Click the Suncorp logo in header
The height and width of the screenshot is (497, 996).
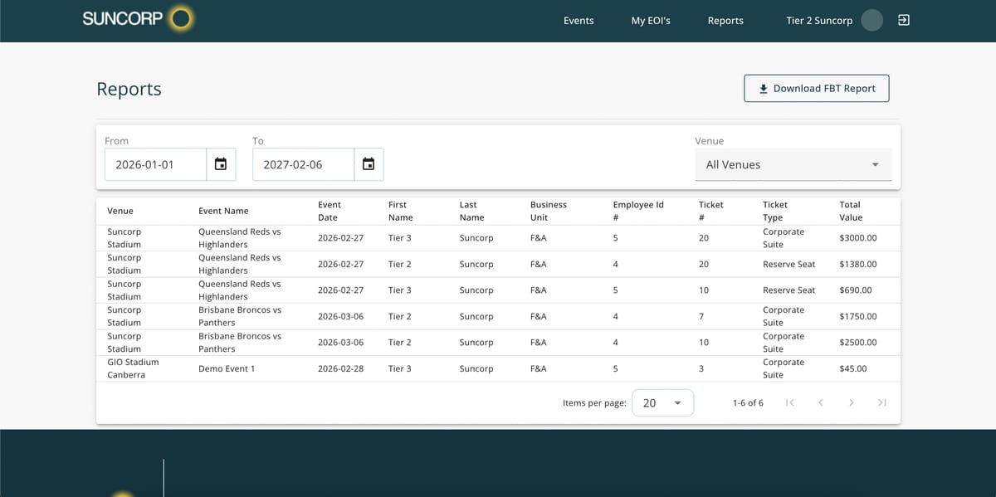[x=138, y=19]
